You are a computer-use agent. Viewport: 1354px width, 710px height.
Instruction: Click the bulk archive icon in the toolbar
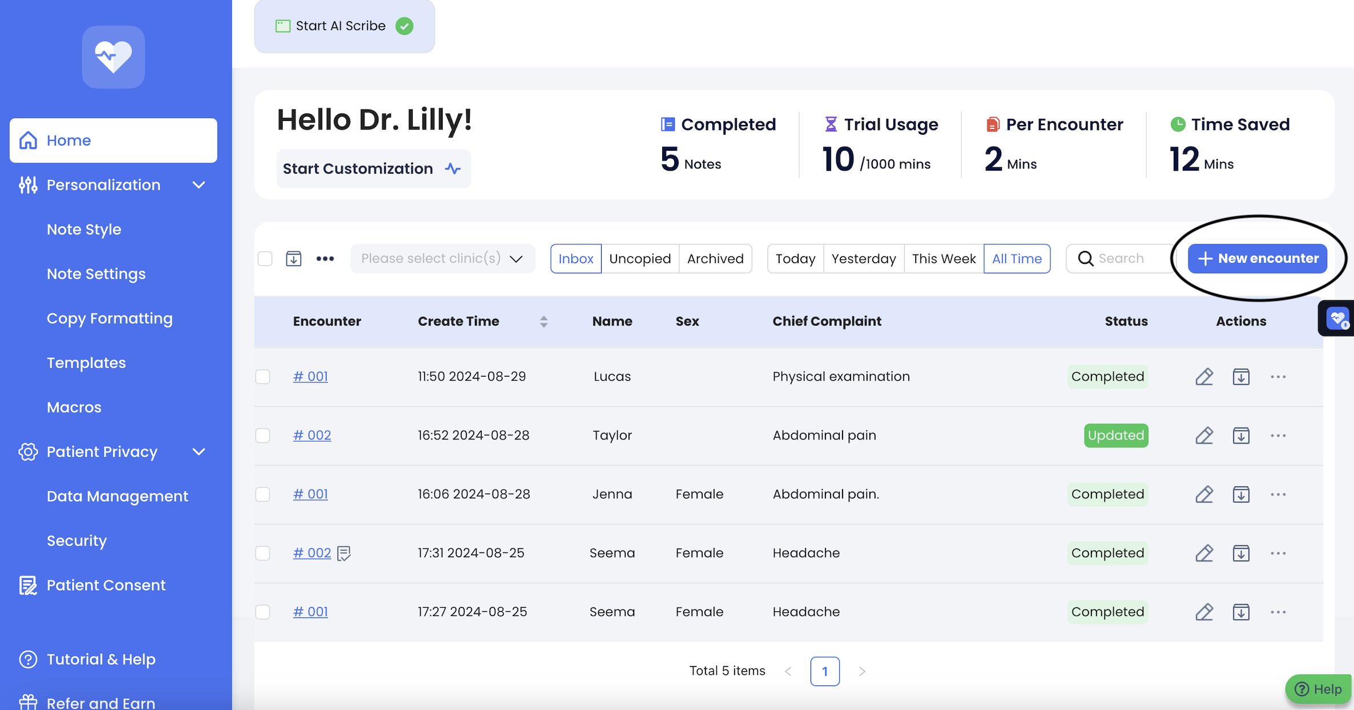293,259
